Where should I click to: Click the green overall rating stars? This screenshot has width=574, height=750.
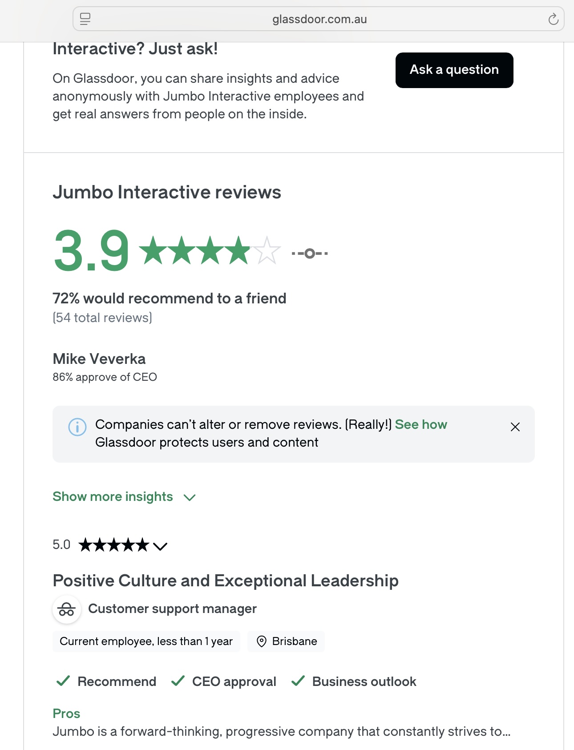pos(209,250)
